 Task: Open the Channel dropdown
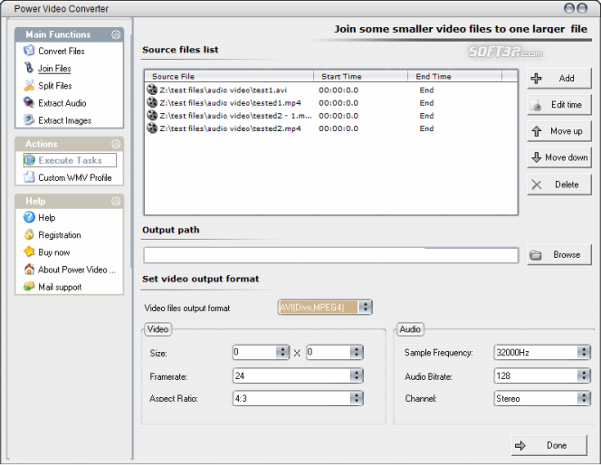point(584,398)
